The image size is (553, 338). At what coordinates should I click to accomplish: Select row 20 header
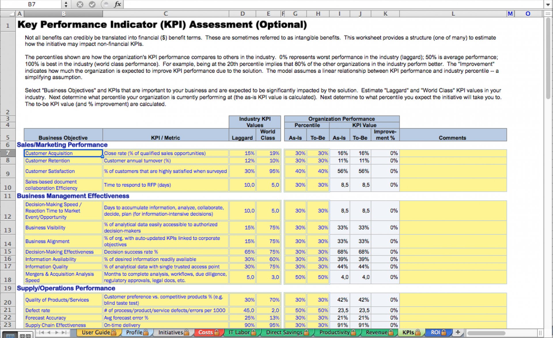(8, 299)
